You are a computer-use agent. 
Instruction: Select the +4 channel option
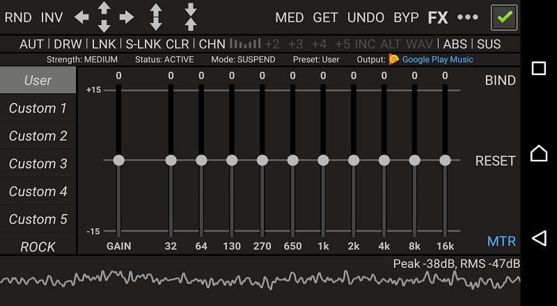(x=319, y=44)
